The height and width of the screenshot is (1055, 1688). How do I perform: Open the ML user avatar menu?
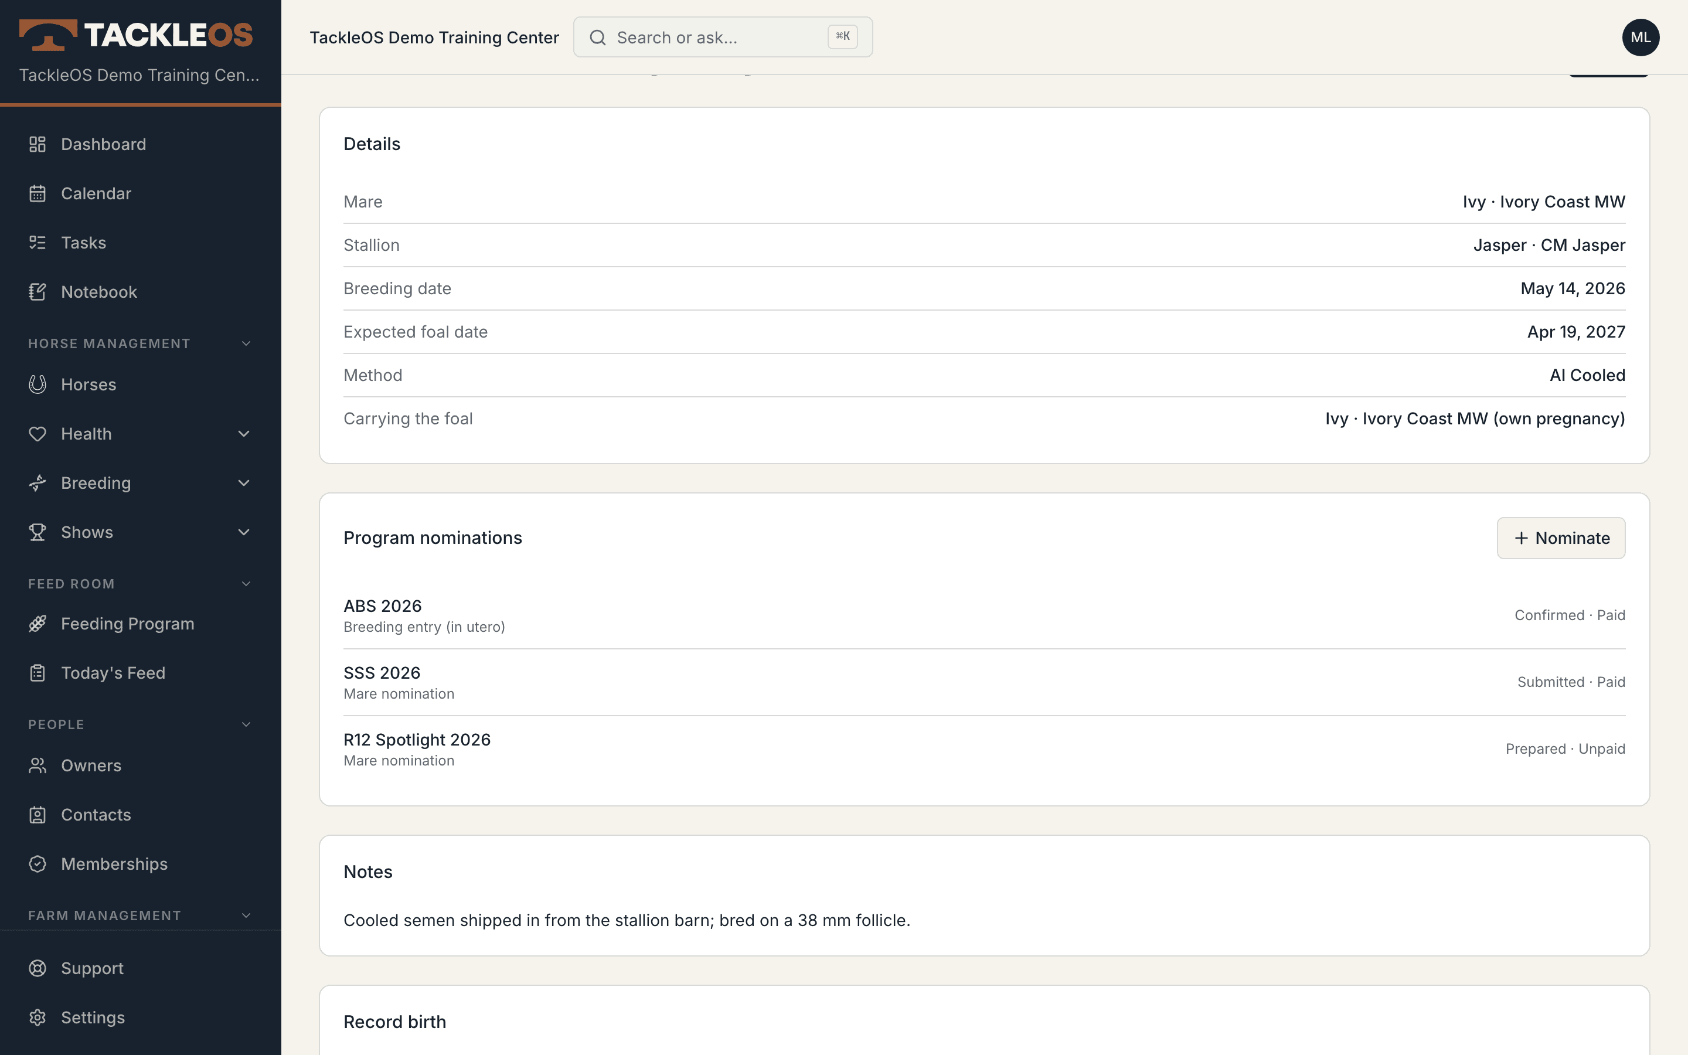click(x=1641, y=37)
